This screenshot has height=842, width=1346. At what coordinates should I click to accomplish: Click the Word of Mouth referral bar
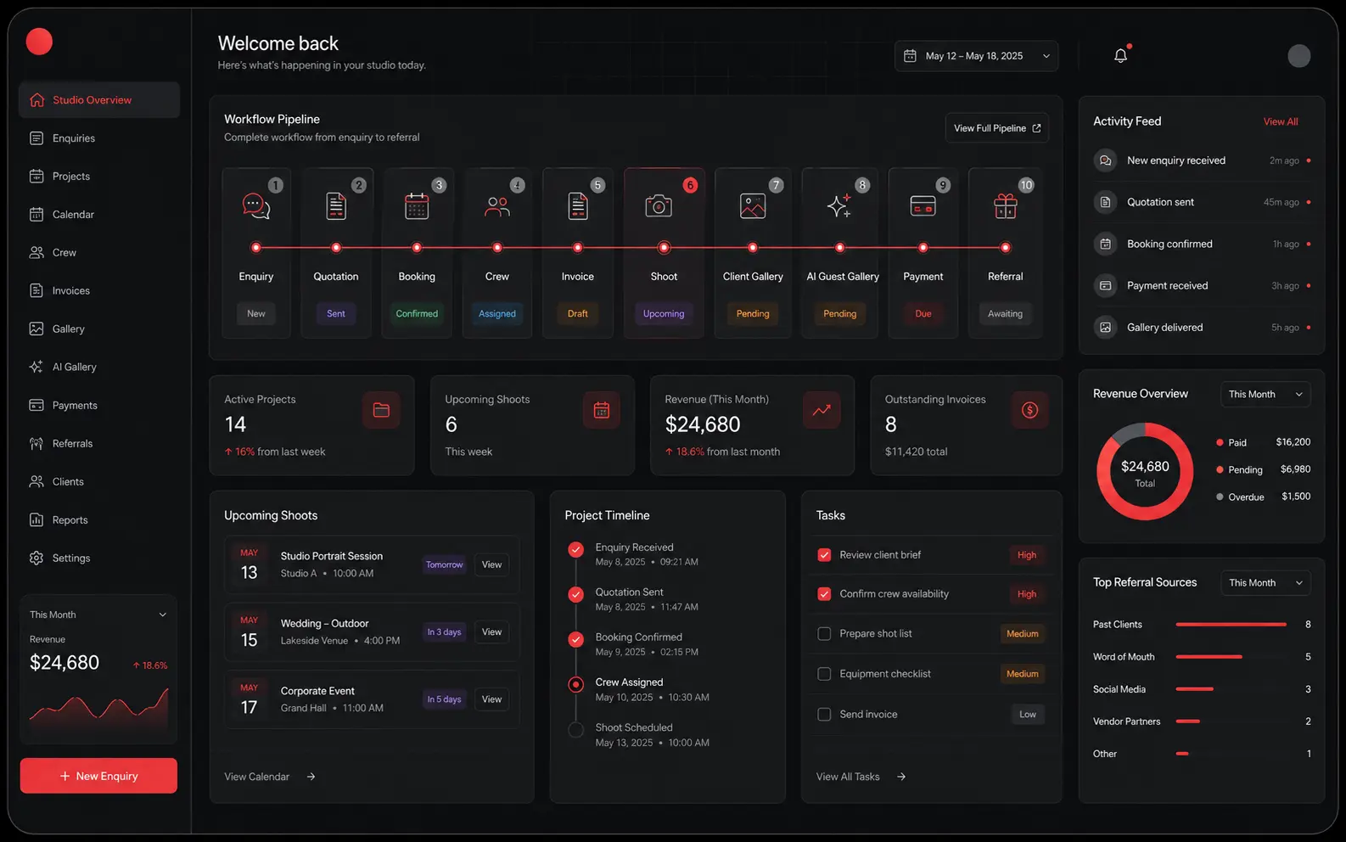click(1209, 657)
